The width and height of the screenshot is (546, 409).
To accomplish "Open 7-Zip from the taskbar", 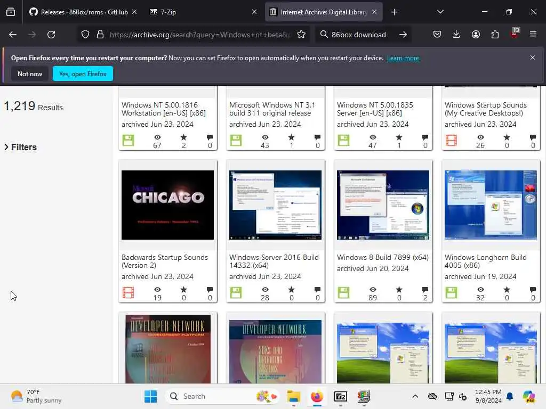I will (x=341, y=396).
